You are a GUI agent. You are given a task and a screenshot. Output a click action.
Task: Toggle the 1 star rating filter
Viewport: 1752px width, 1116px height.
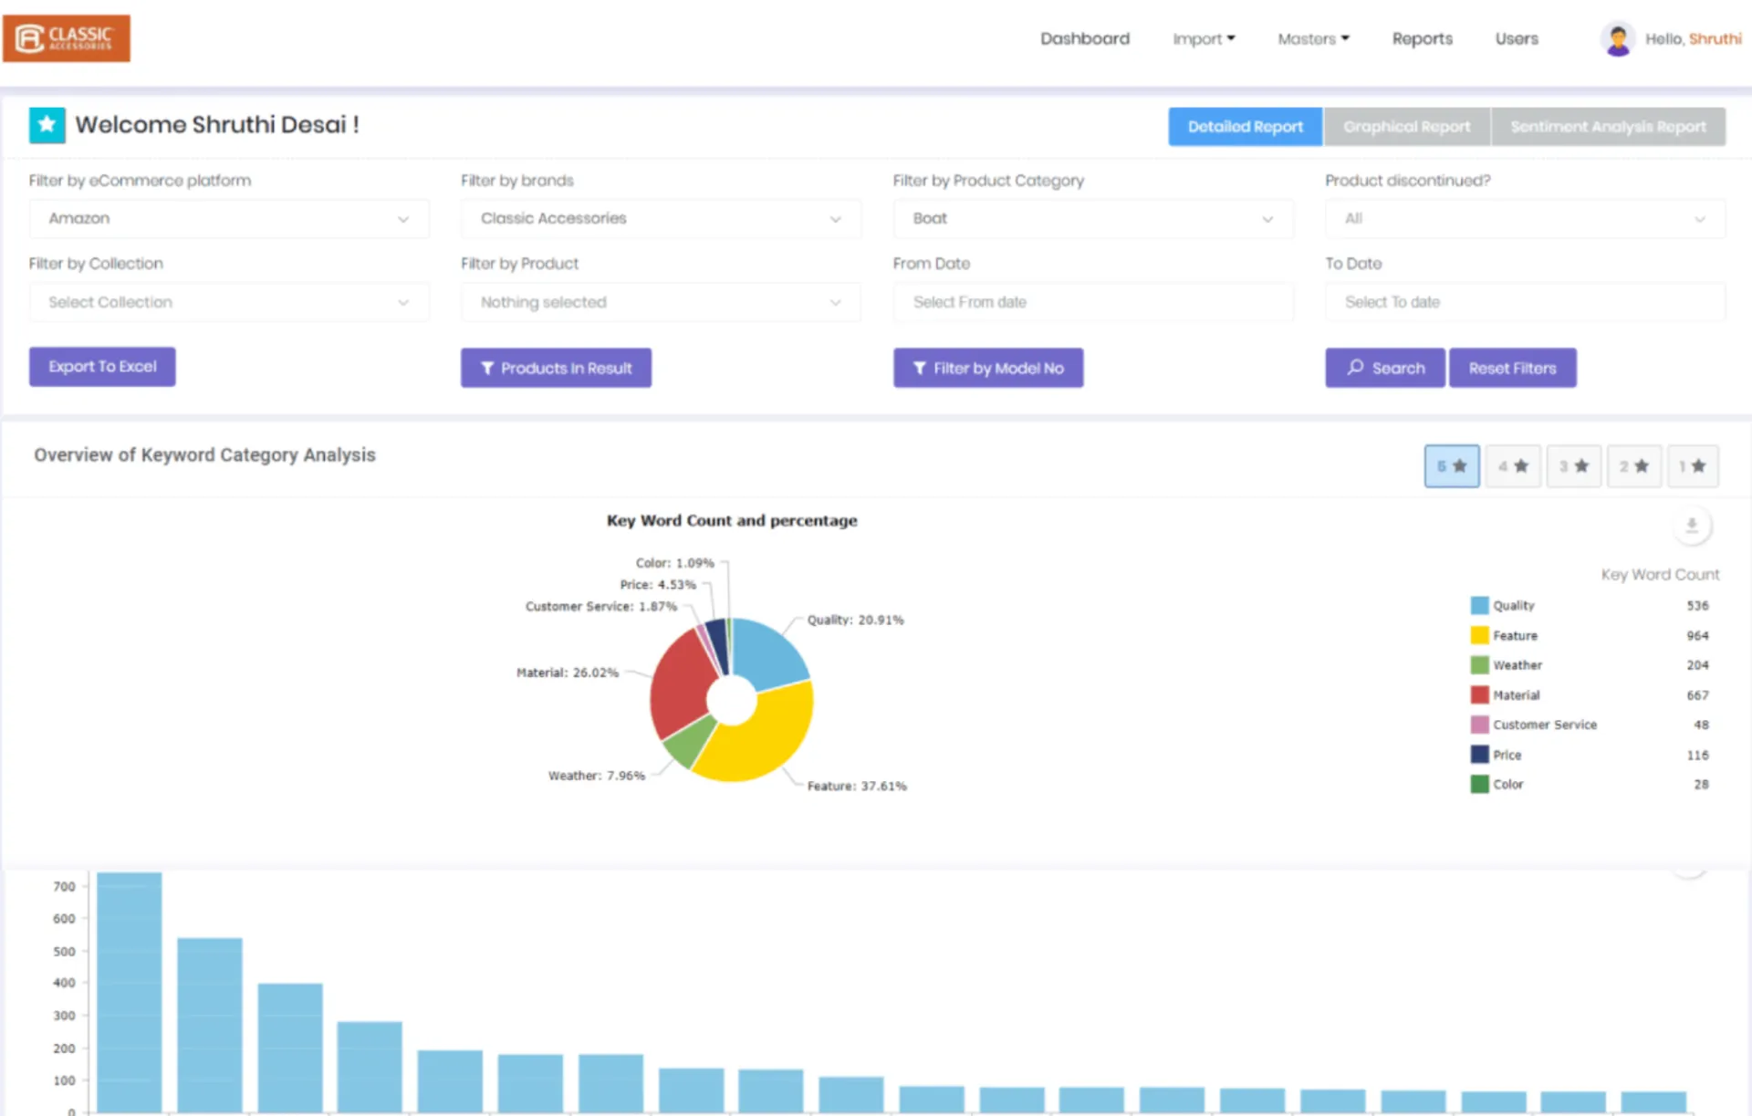coord(1694,465)
